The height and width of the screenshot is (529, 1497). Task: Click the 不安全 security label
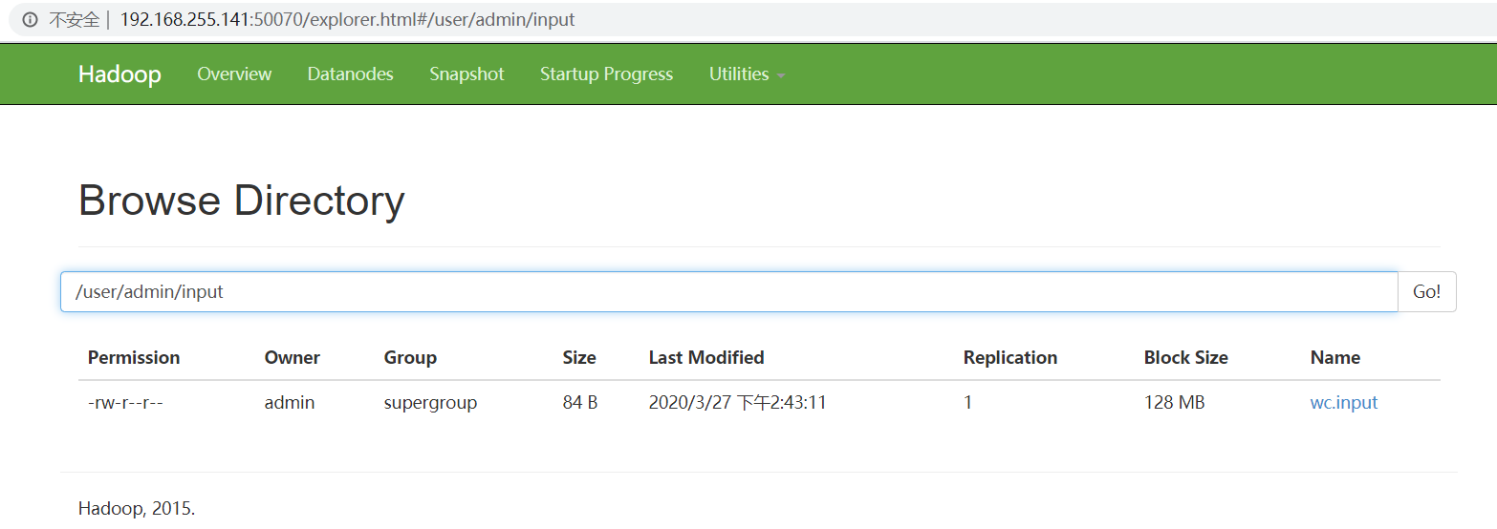tap(75, 20)
